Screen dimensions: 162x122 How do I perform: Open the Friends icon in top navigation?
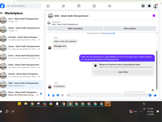point(64,6)
